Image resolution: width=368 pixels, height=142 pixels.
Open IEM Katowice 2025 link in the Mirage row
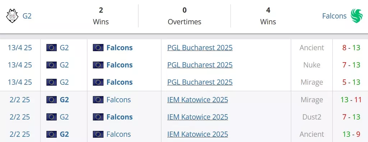(x=198, y=100)
